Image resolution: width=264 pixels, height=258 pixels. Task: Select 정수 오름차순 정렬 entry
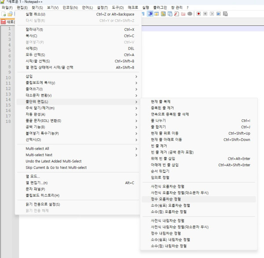click(x=199, y=199)
